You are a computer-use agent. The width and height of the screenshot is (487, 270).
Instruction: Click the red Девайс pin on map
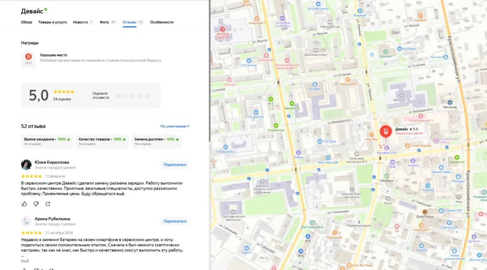[x=386, y=131]
